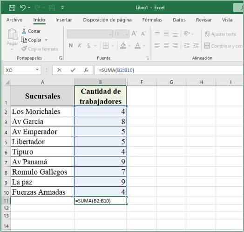Open the Archivo menu

click(x=14, y=20)
